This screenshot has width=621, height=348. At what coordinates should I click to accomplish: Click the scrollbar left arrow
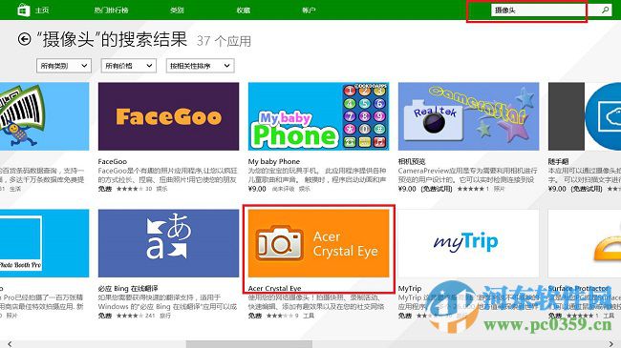tap(10, 344)
